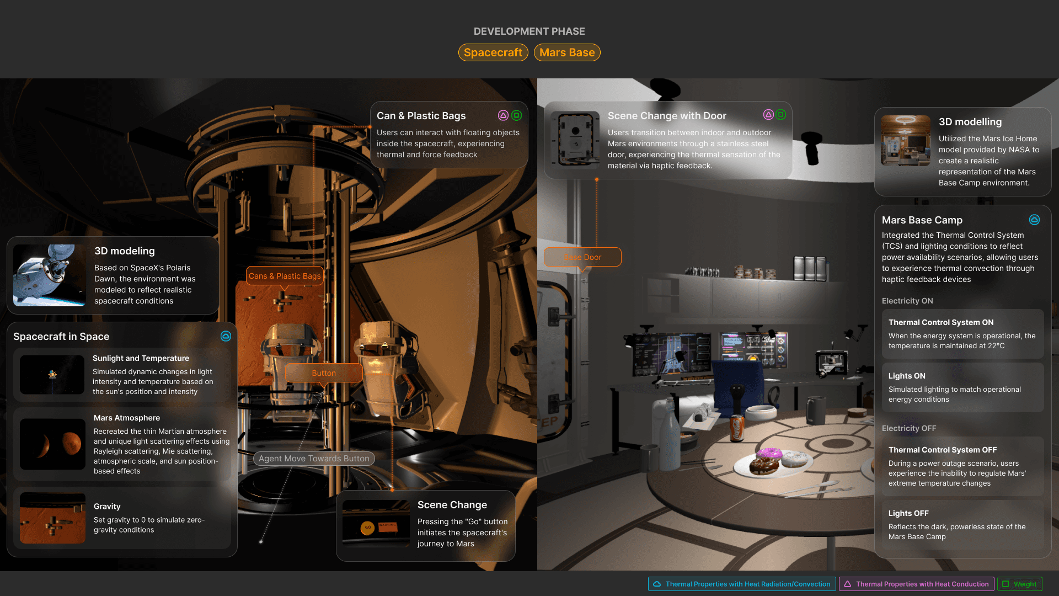Select the Spacecraft tab
The height and width of the screenshot is (596, 1059).
(493, 52)
